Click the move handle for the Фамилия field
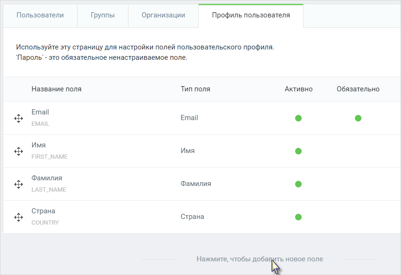Viewport: 401px width, 275px height. pyautogui.click(x=18, y=185)
